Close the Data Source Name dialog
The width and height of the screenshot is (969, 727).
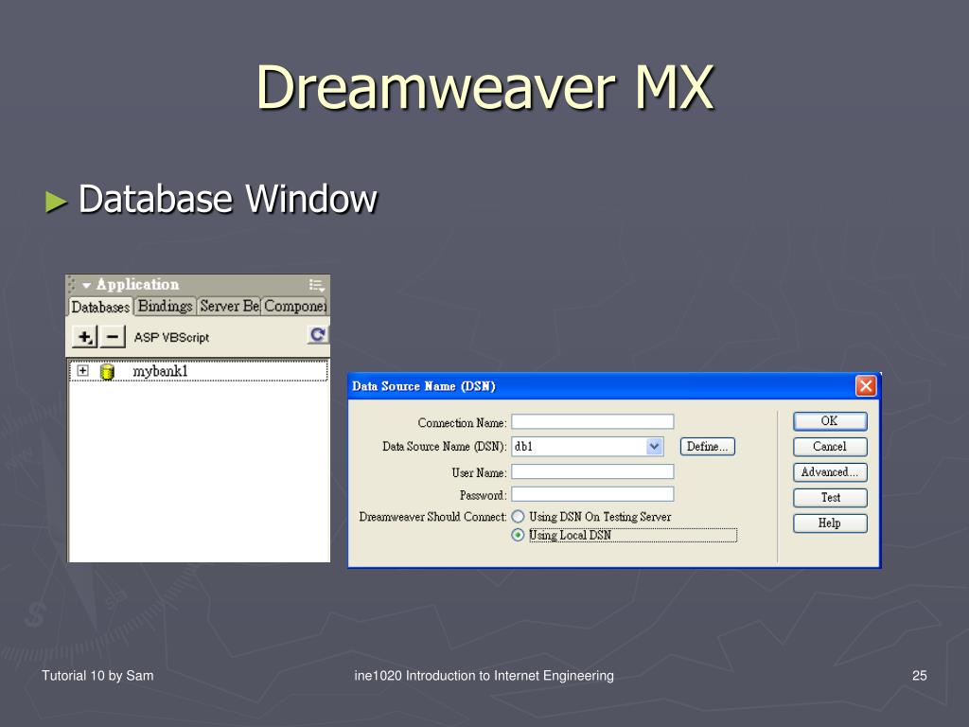click(x=866, y=386)
